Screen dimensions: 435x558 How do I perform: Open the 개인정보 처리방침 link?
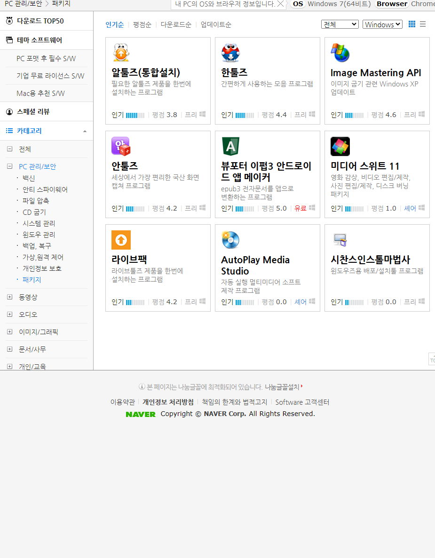pyautogui.click(x=168, y=402)
